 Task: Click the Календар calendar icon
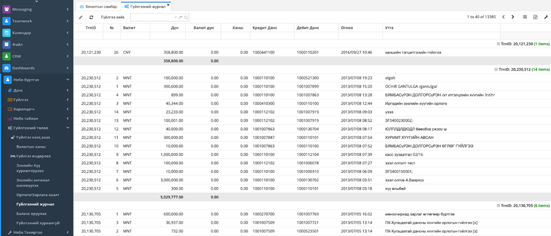coord(7,33)
